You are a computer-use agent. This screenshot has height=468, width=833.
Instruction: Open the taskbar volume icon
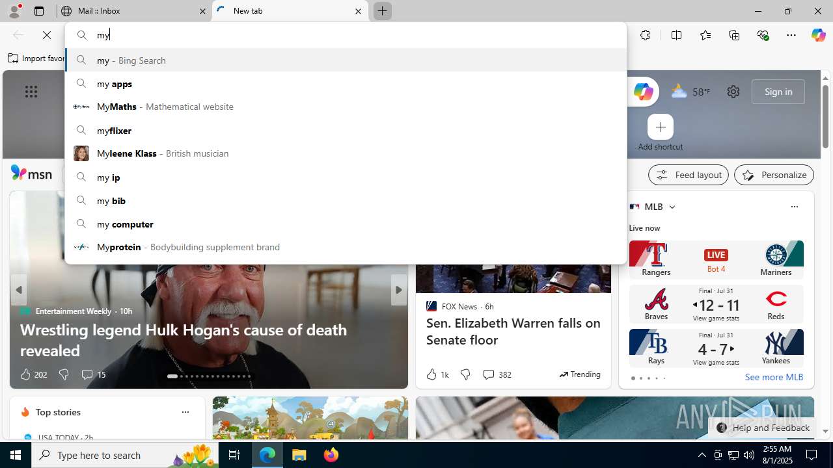click(x=749, y=455)
